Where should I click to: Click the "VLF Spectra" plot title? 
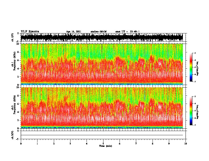click(30, 32)
